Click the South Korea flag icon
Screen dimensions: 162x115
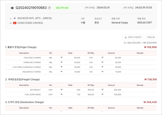pos(15,18)
